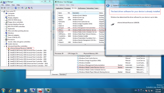Click the Disable device toolbar icon
The image size is (164, 93).
point(32,8)
